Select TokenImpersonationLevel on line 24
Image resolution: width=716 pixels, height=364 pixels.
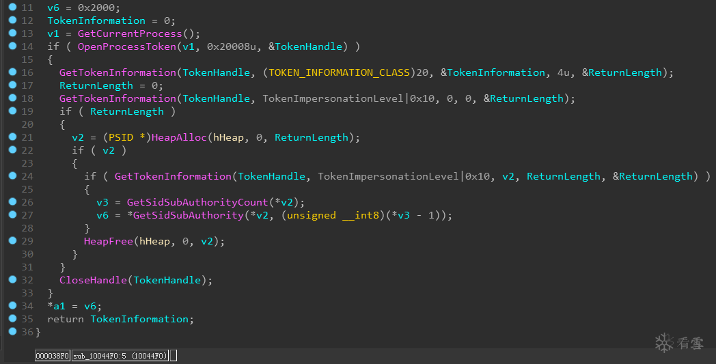click(x=388, y=176)
